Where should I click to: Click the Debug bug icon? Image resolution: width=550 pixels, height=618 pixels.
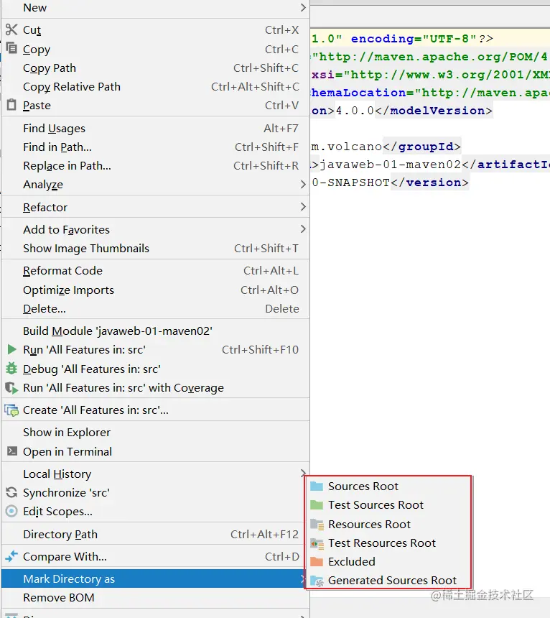pos(11,369)
